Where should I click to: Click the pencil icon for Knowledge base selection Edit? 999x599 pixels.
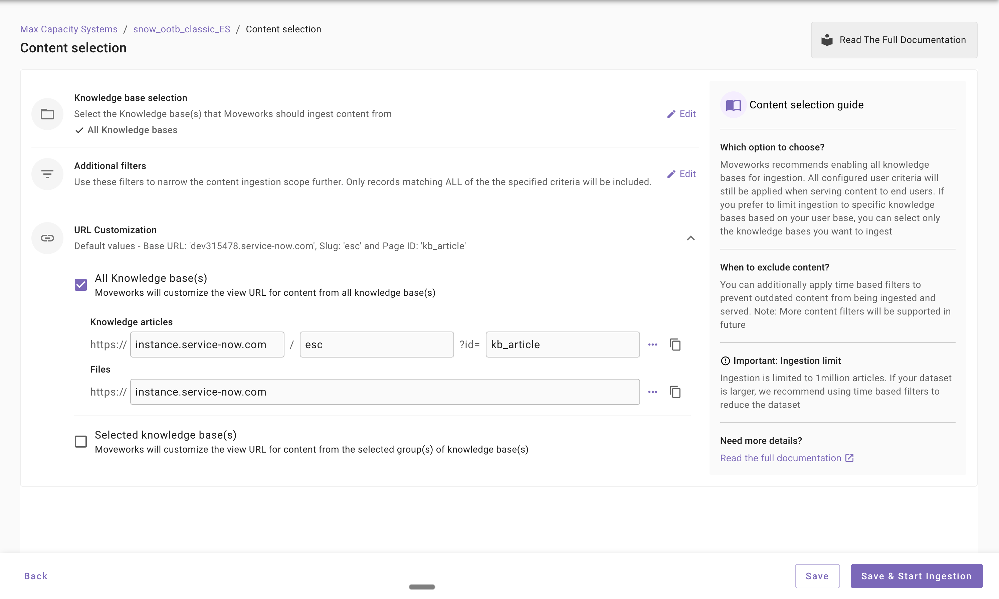[x=671, y=114]
